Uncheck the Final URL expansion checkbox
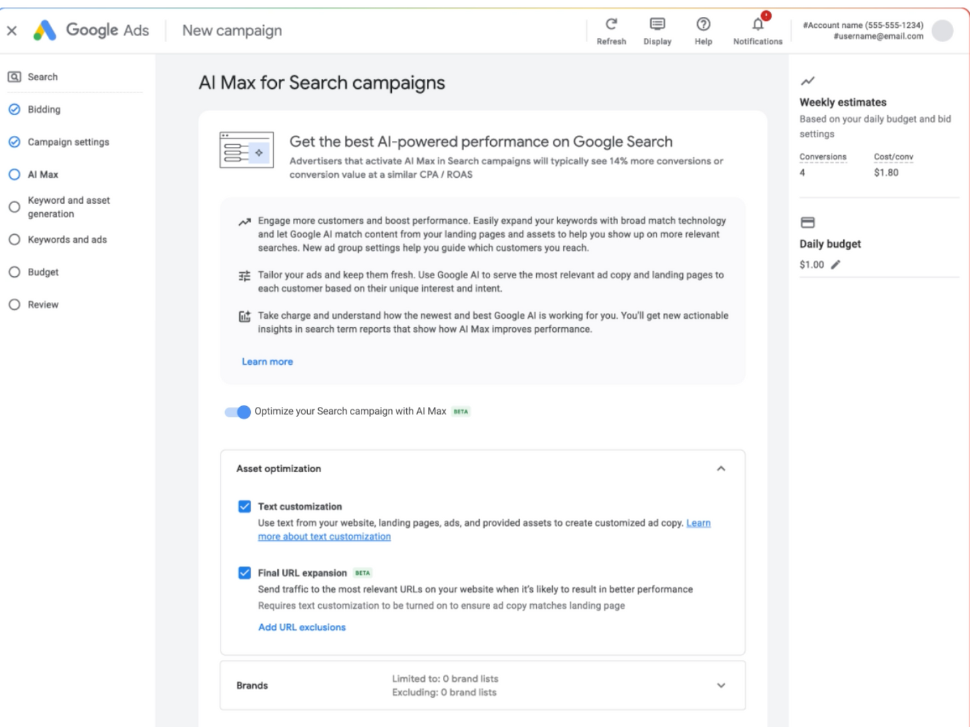970x727 pixels. tap(244, 573)
